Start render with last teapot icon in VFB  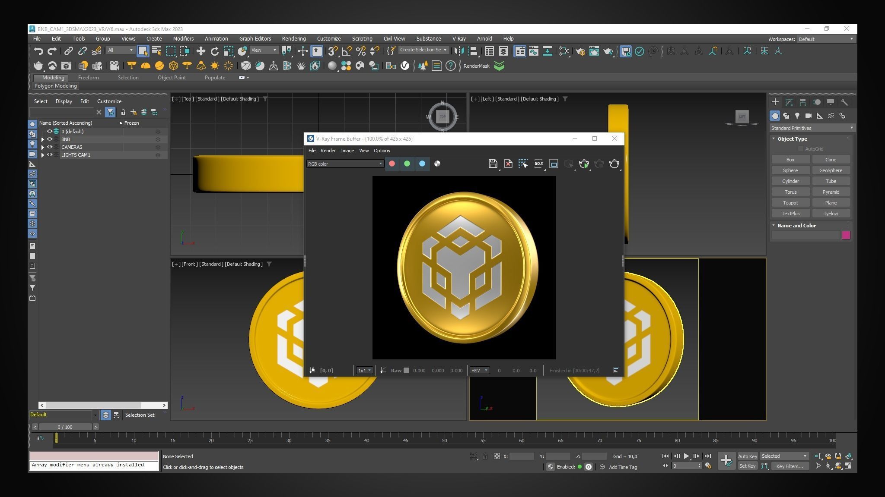point(614,164)
